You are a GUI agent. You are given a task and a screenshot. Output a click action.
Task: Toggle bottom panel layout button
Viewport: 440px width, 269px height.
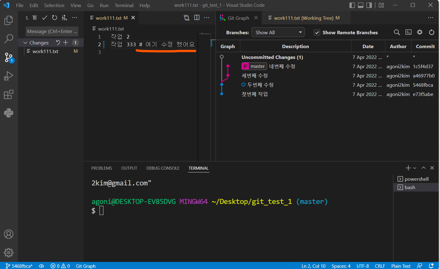click(x=361, y=5)
